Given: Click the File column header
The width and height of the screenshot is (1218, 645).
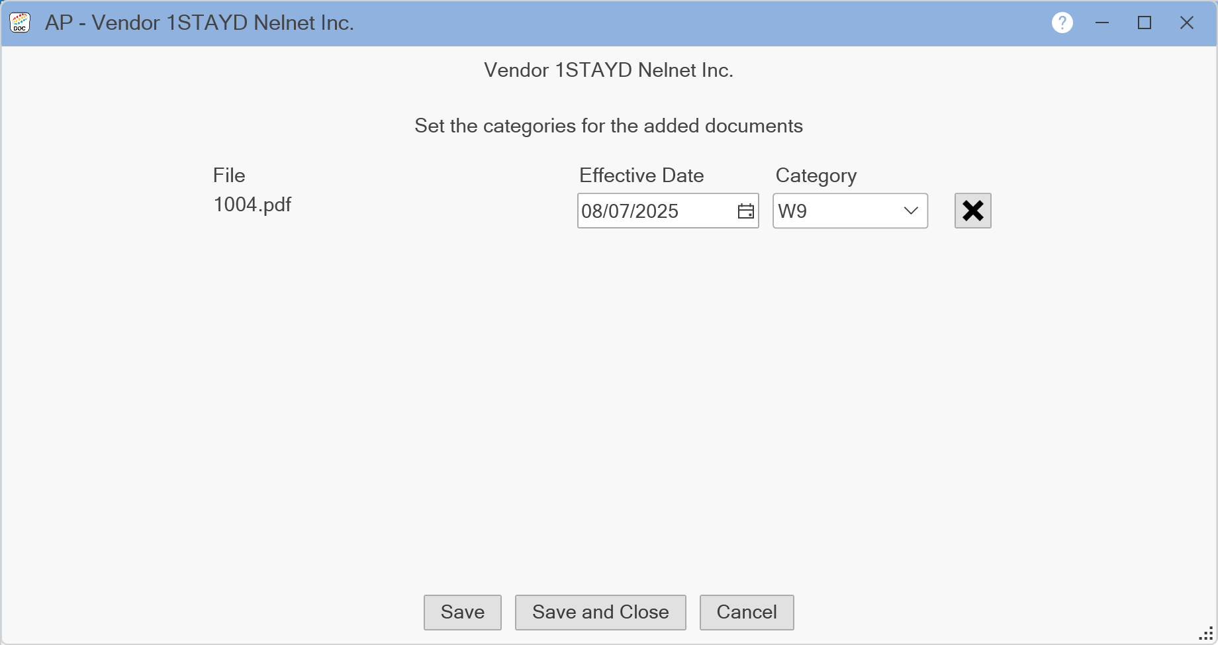Looking at the screenshot, I should pos(229,175).
